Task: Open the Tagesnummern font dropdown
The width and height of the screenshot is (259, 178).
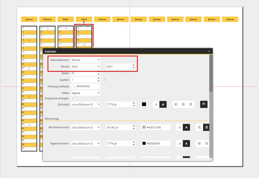Action: tap(85, 144)
